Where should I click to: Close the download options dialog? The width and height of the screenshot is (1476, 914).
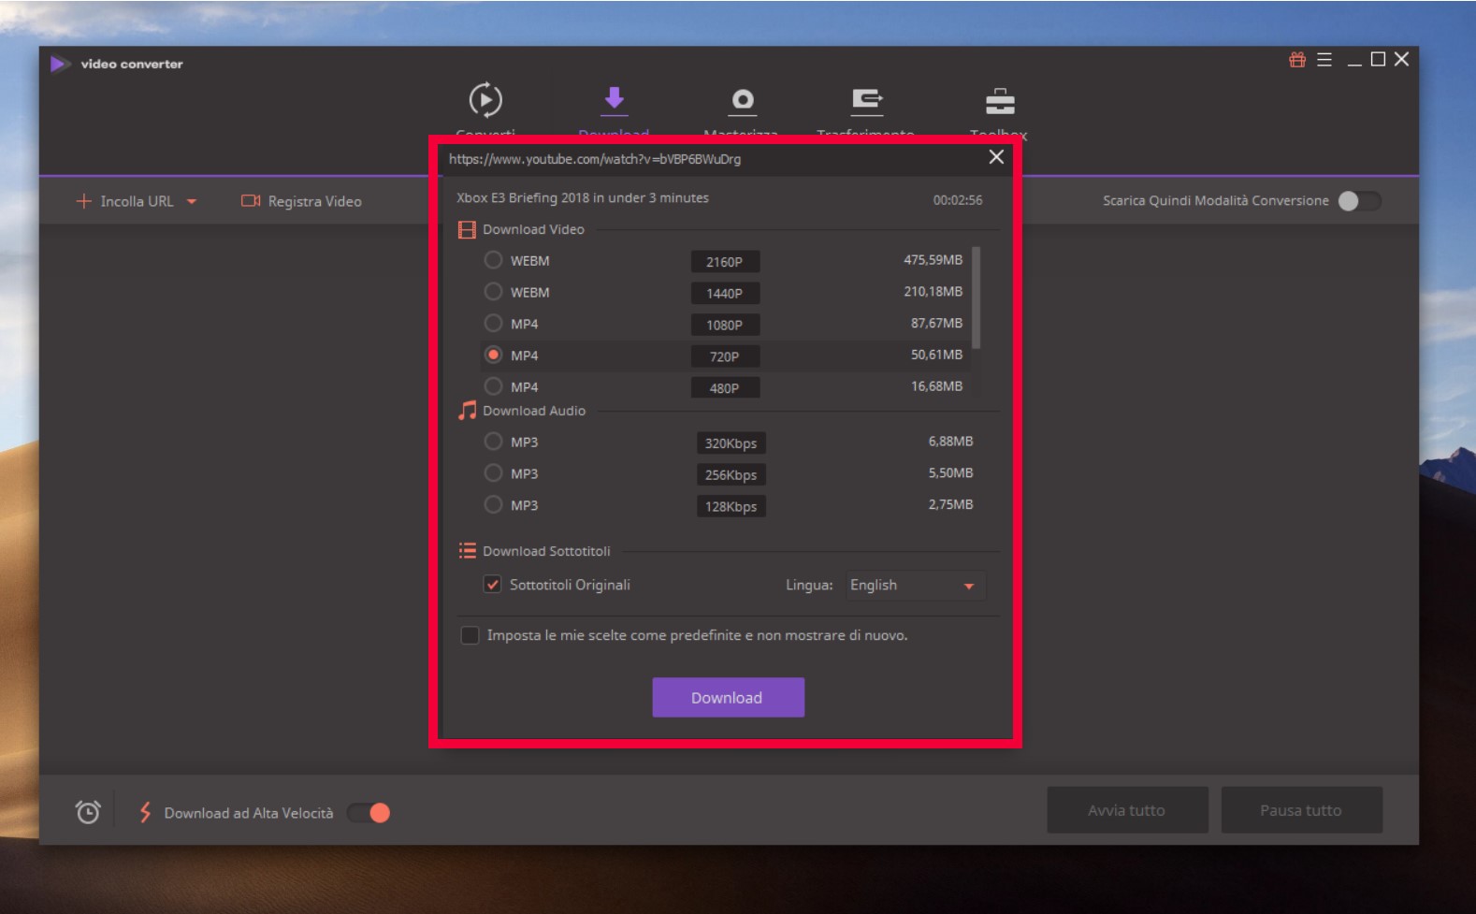(996, 157)
